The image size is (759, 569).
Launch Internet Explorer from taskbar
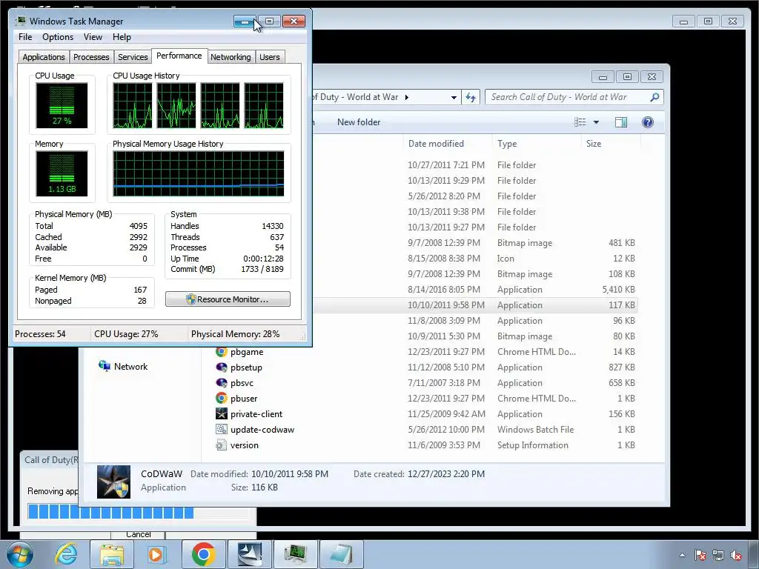click(66, 554)
